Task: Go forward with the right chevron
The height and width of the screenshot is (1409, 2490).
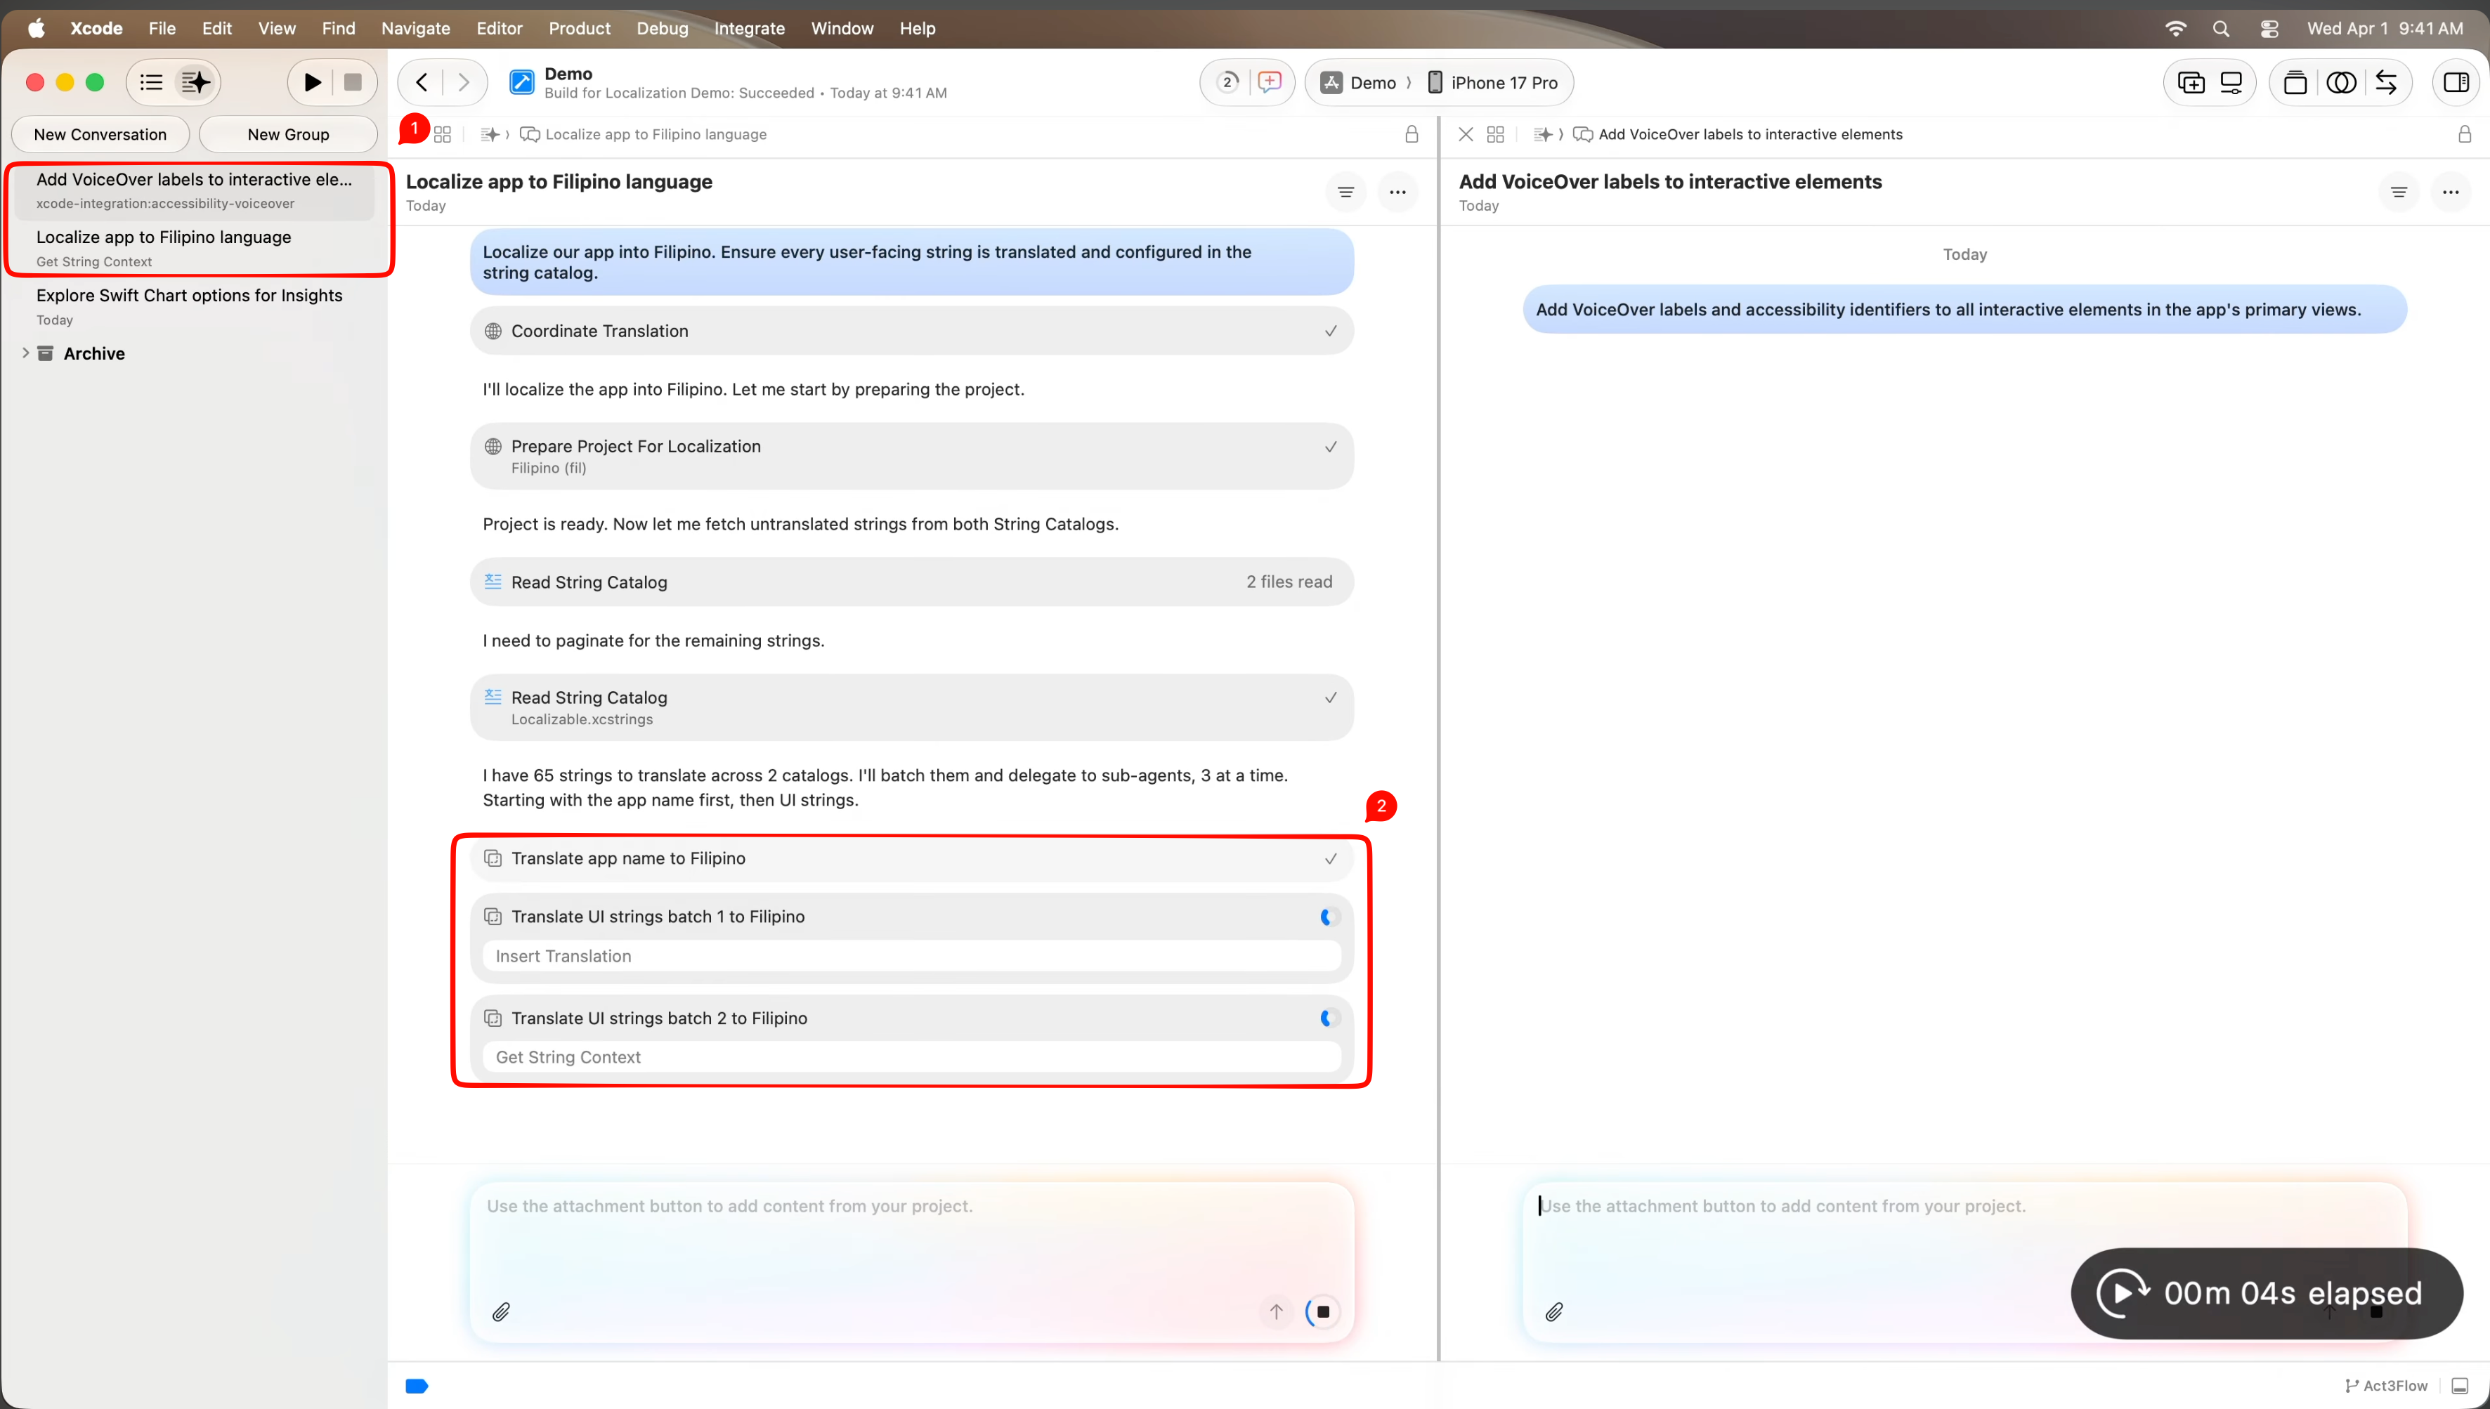Action: point(464,82)
